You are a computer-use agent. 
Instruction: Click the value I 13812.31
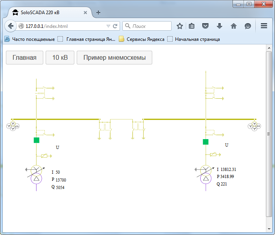coord(227,169)
